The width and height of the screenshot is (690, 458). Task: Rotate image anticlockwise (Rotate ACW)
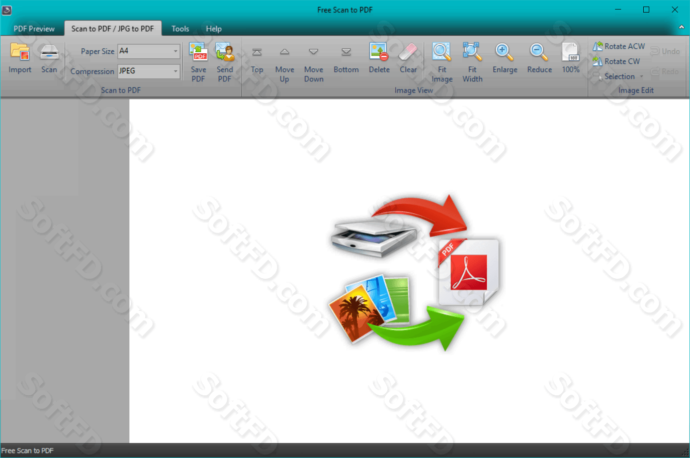coord(619,46)
